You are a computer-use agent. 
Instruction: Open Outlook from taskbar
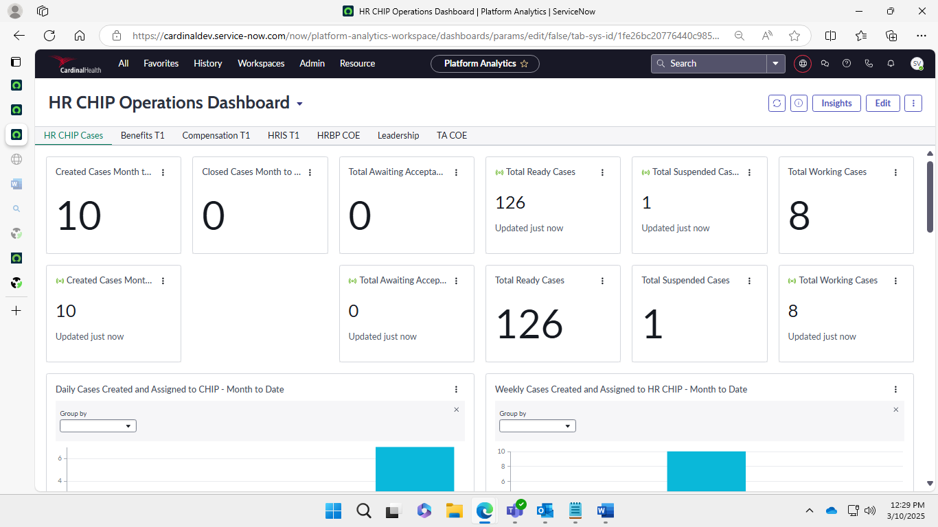[x=545, y=511]
